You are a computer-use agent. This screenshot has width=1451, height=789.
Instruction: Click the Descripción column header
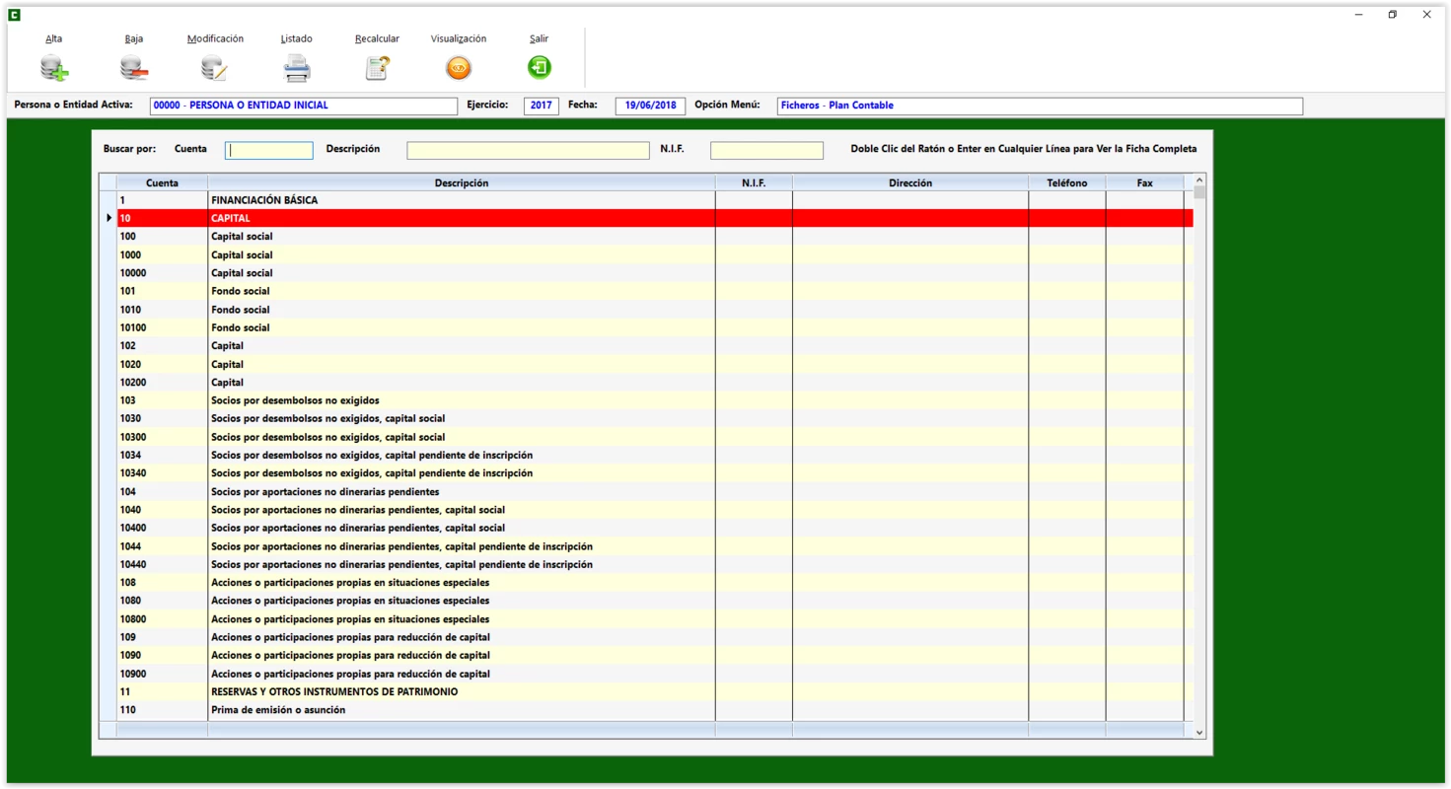click(x=462, y=182)
